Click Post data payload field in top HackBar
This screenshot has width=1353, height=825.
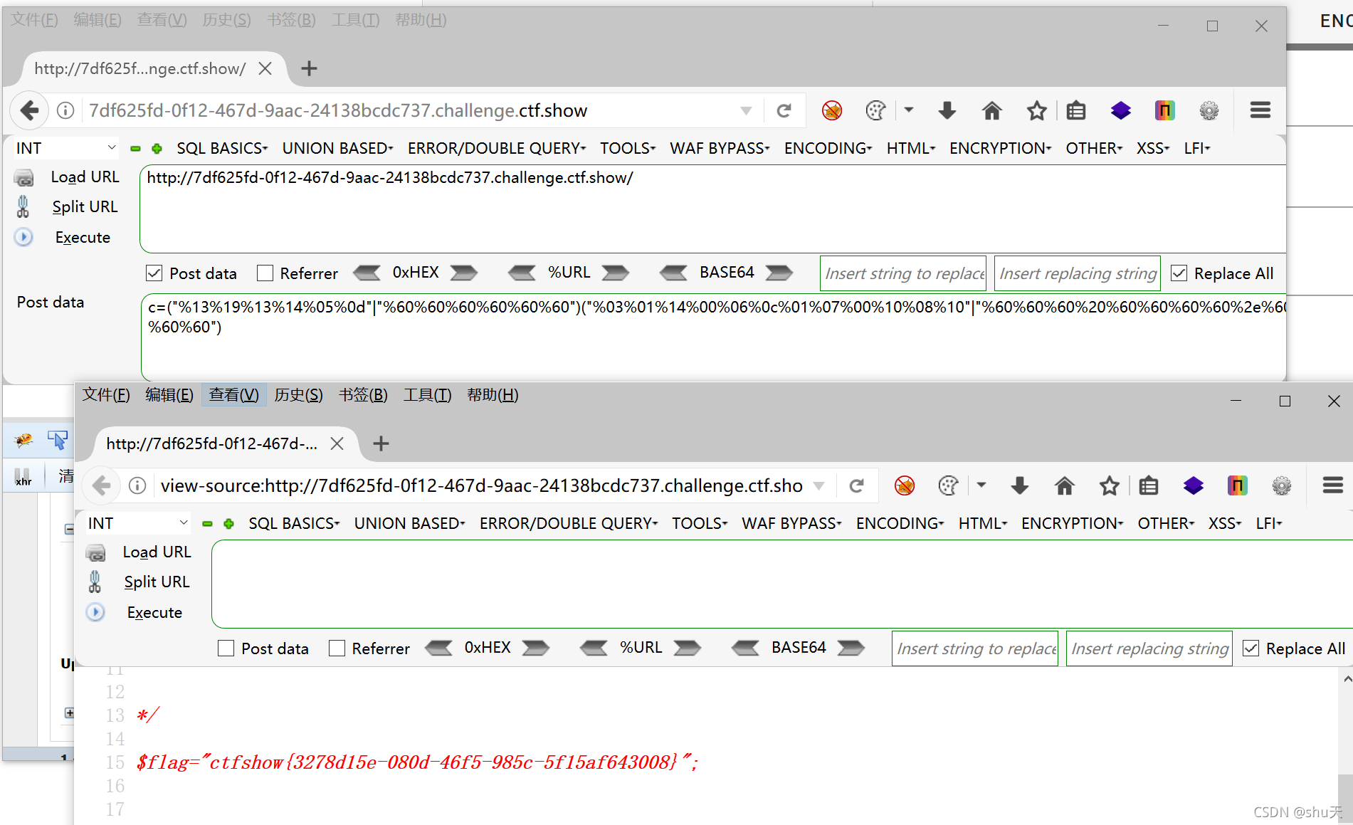[x=713, y=336]
